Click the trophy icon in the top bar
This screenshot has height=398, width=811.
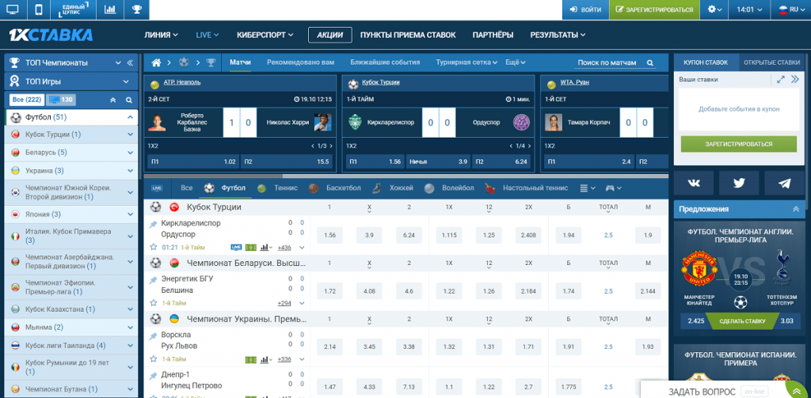point(137,9)
